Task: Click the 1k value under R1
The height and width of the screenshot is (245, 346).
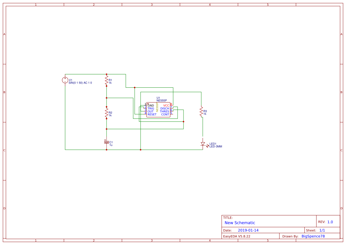Action: [110, 83]
